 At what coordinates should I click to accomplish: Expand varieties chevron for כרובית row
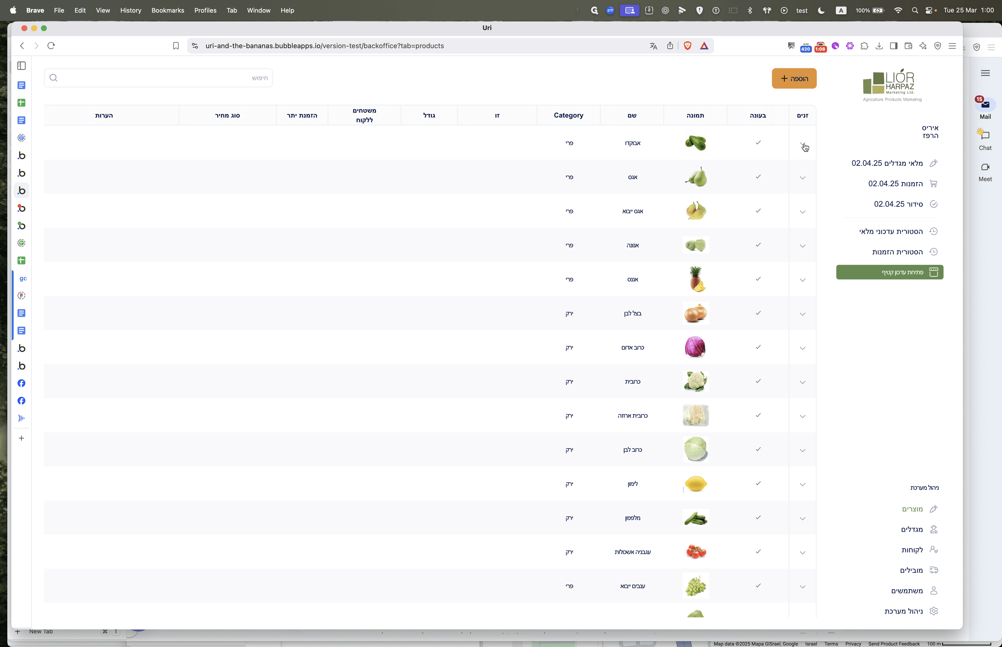click(x=803, y=382)
